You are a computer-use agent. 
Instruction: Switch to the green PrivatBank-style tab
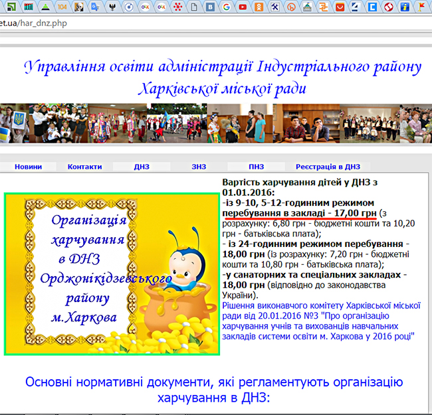(11, 7)
